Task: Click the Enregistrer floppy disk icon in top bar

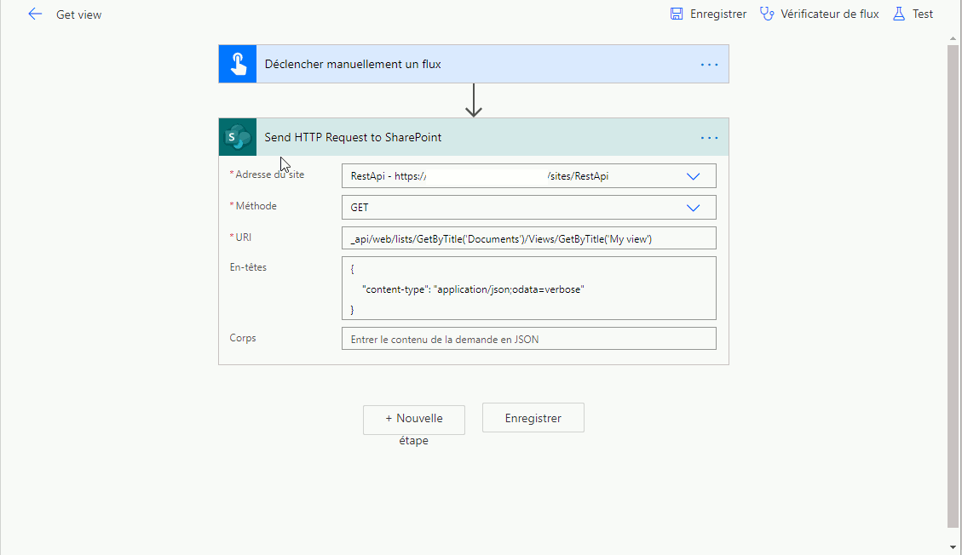Action: click(x=676, y=14)
